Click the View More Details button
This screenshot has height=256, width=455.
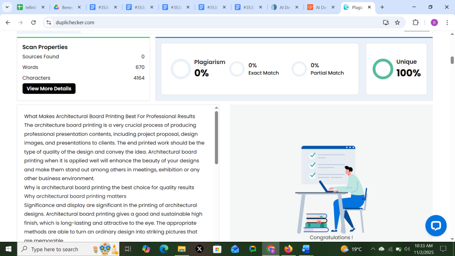49,88
